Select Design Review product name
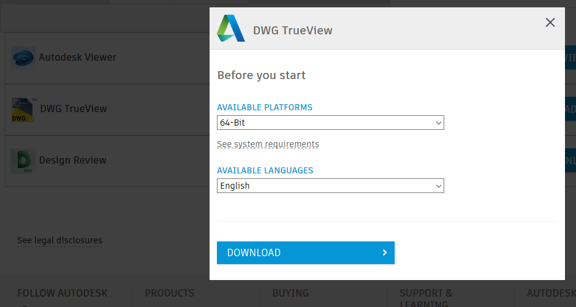This screenshot has width=576, height=307. point(73,160)
